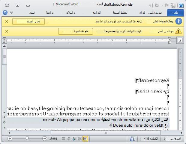Expand the ribbon with the chevron toggle

click(x=11, y=13)
